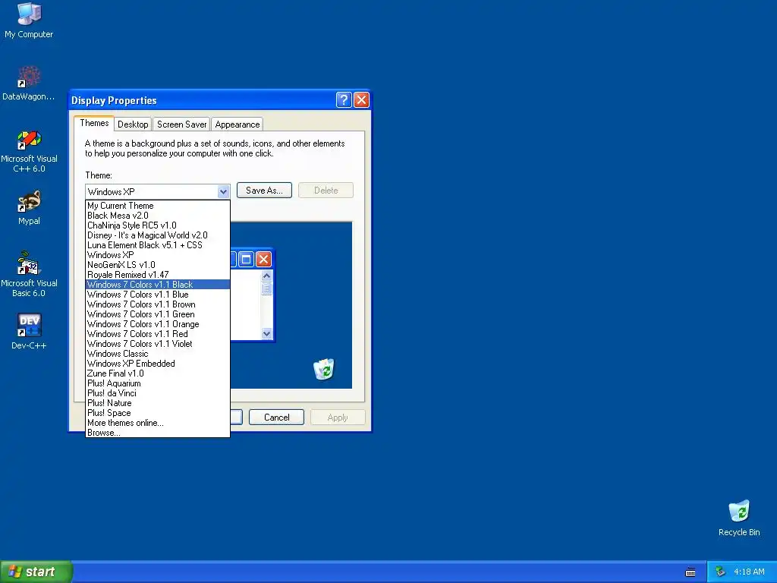Click the Display Properties help question button

click(344, 100)
